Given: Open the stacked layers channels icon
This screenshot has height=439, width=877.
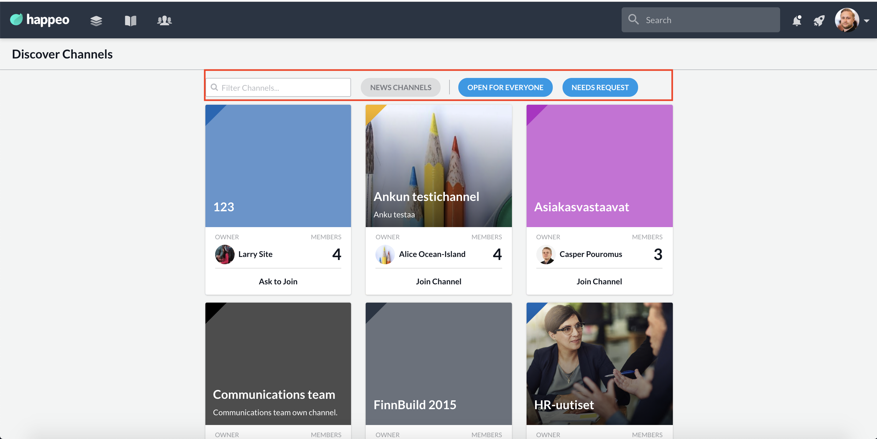Looking at the screenshot, I should 96,21.
